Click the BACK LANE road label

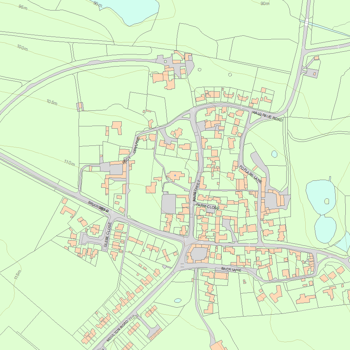pyautogui.click(x=231, y=269)
